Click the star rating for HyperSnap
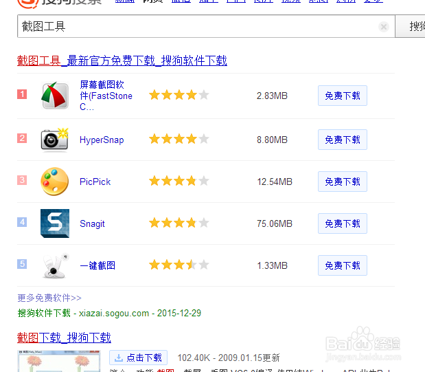Viewport: 425px width, 372px height. [179, 139]
